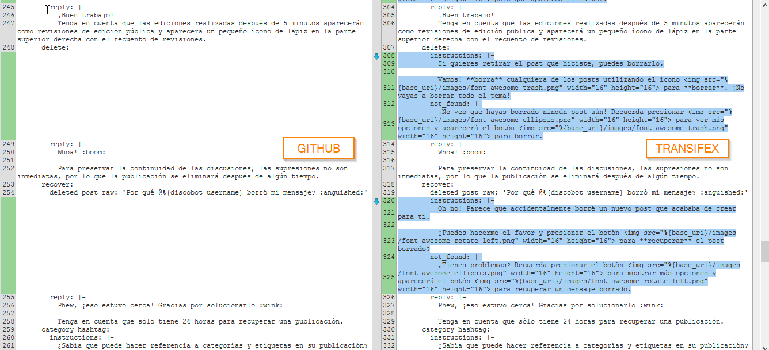Click 'Para preservar la continuidad' on right line 317
The height and width of the screenshot is (350, 769).
496,169
